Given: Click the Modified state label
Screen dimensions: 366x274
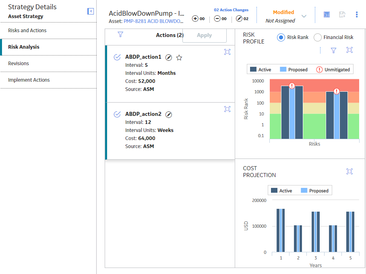Looking at the screenshot, I should coord(283,12).
